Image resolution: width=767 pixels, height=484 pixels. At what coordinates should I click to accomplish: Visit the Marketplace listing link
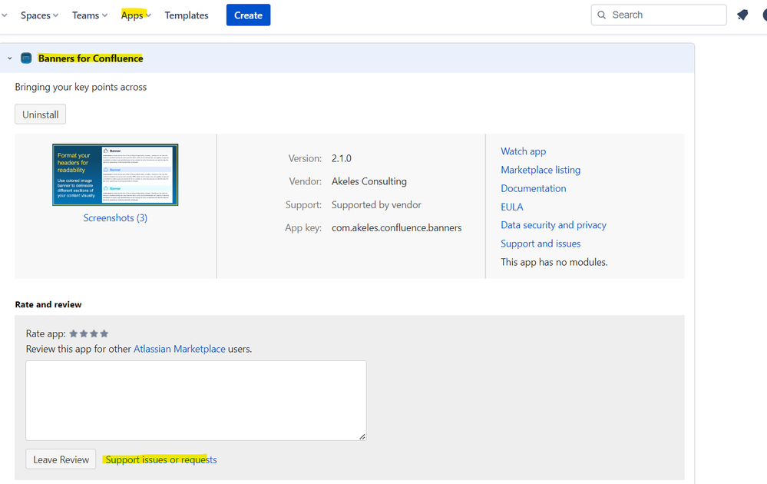(541, 170)
